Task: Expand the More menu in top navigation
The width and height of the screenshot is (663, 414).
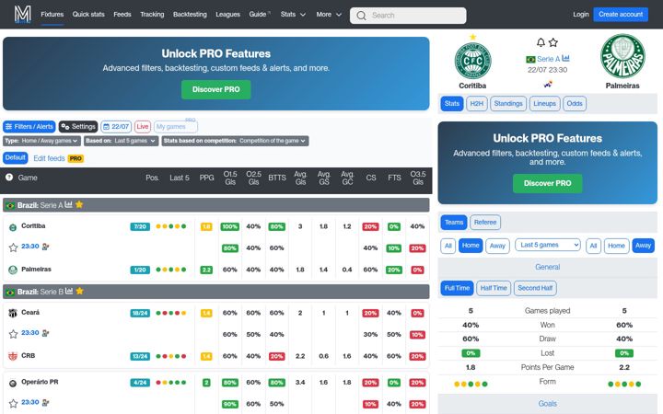Action: tap(329, 15)
